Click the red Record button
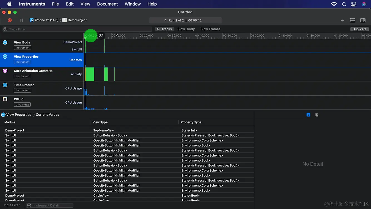The image size is (371, 209). 10,20
